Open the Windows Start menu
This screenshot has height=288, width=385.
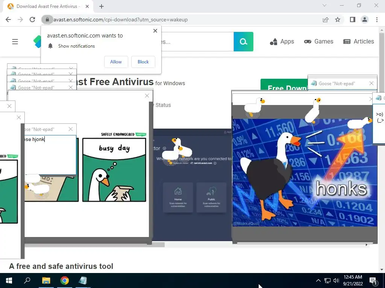click(x=9, y=280)
